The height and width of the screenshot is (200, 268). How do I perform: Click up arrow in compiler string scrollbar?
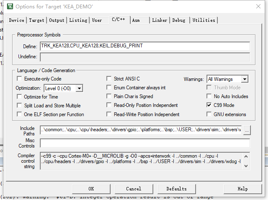pyautogui.click(x=246, y=156)
